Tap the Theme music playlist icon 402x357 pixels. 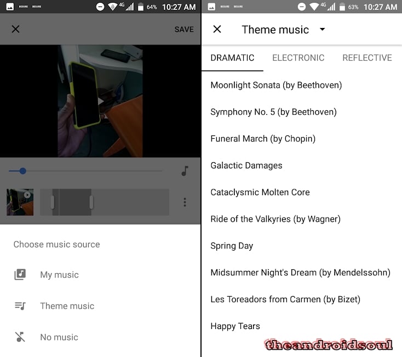(x=20, y=305)
